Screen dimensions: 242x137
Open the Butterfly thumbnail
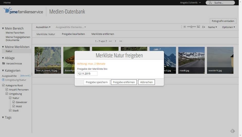coord(69,60)
